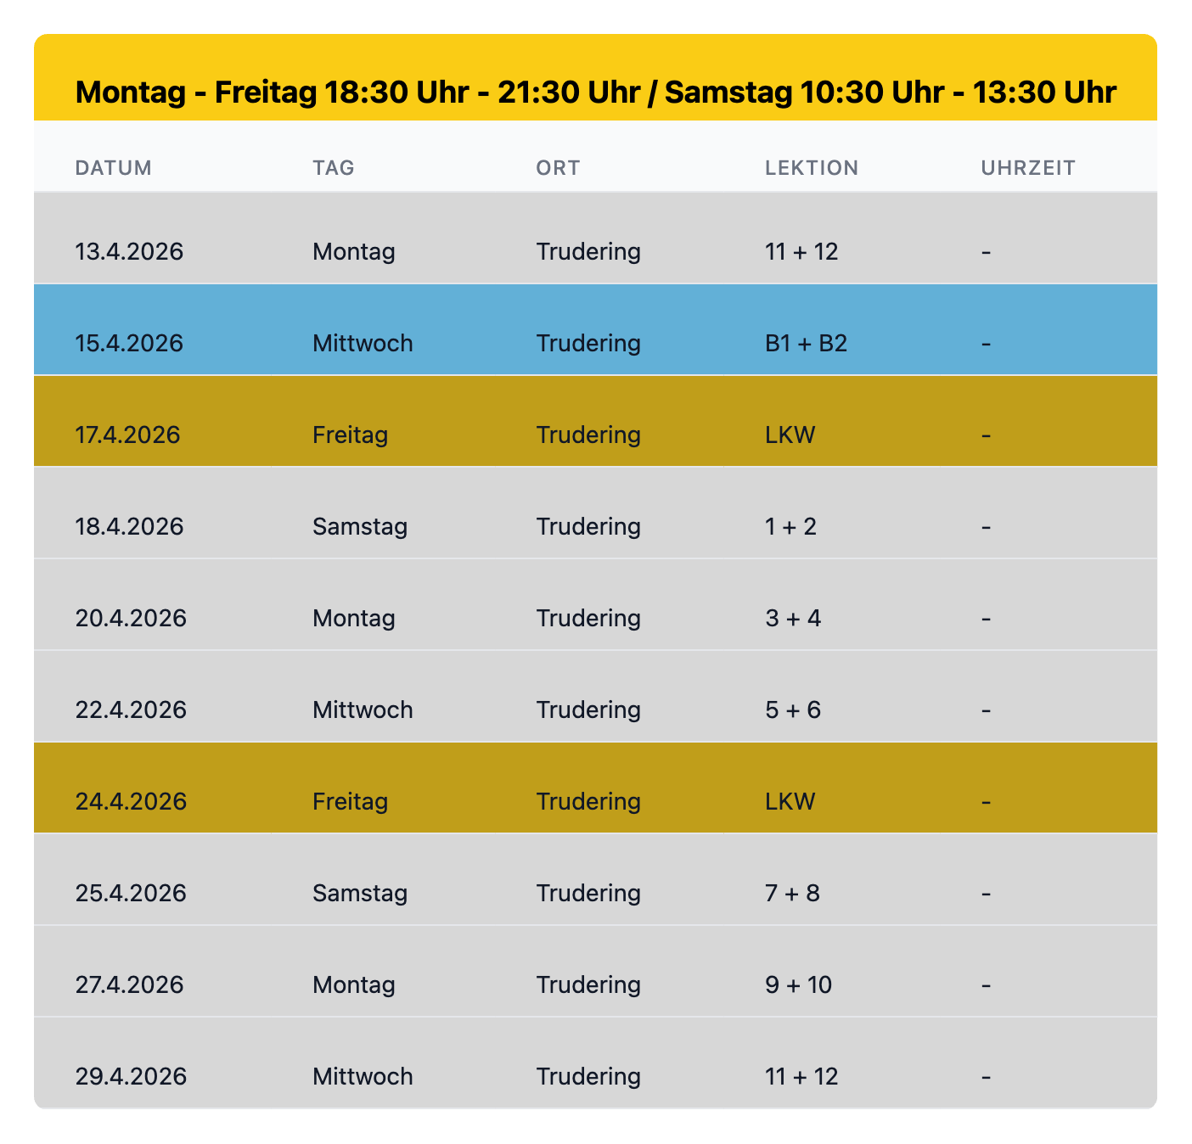
Task: Select lesson 5 + 6 cell
Action: tap(793, 710)
